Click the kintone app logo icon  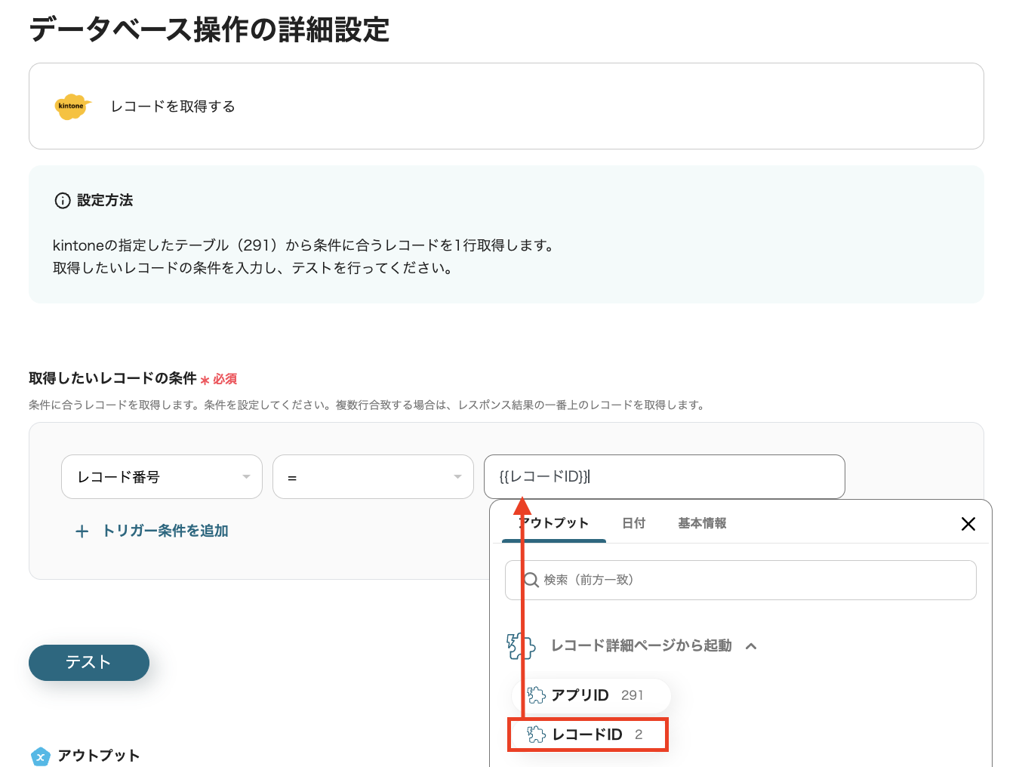[72, 106]
